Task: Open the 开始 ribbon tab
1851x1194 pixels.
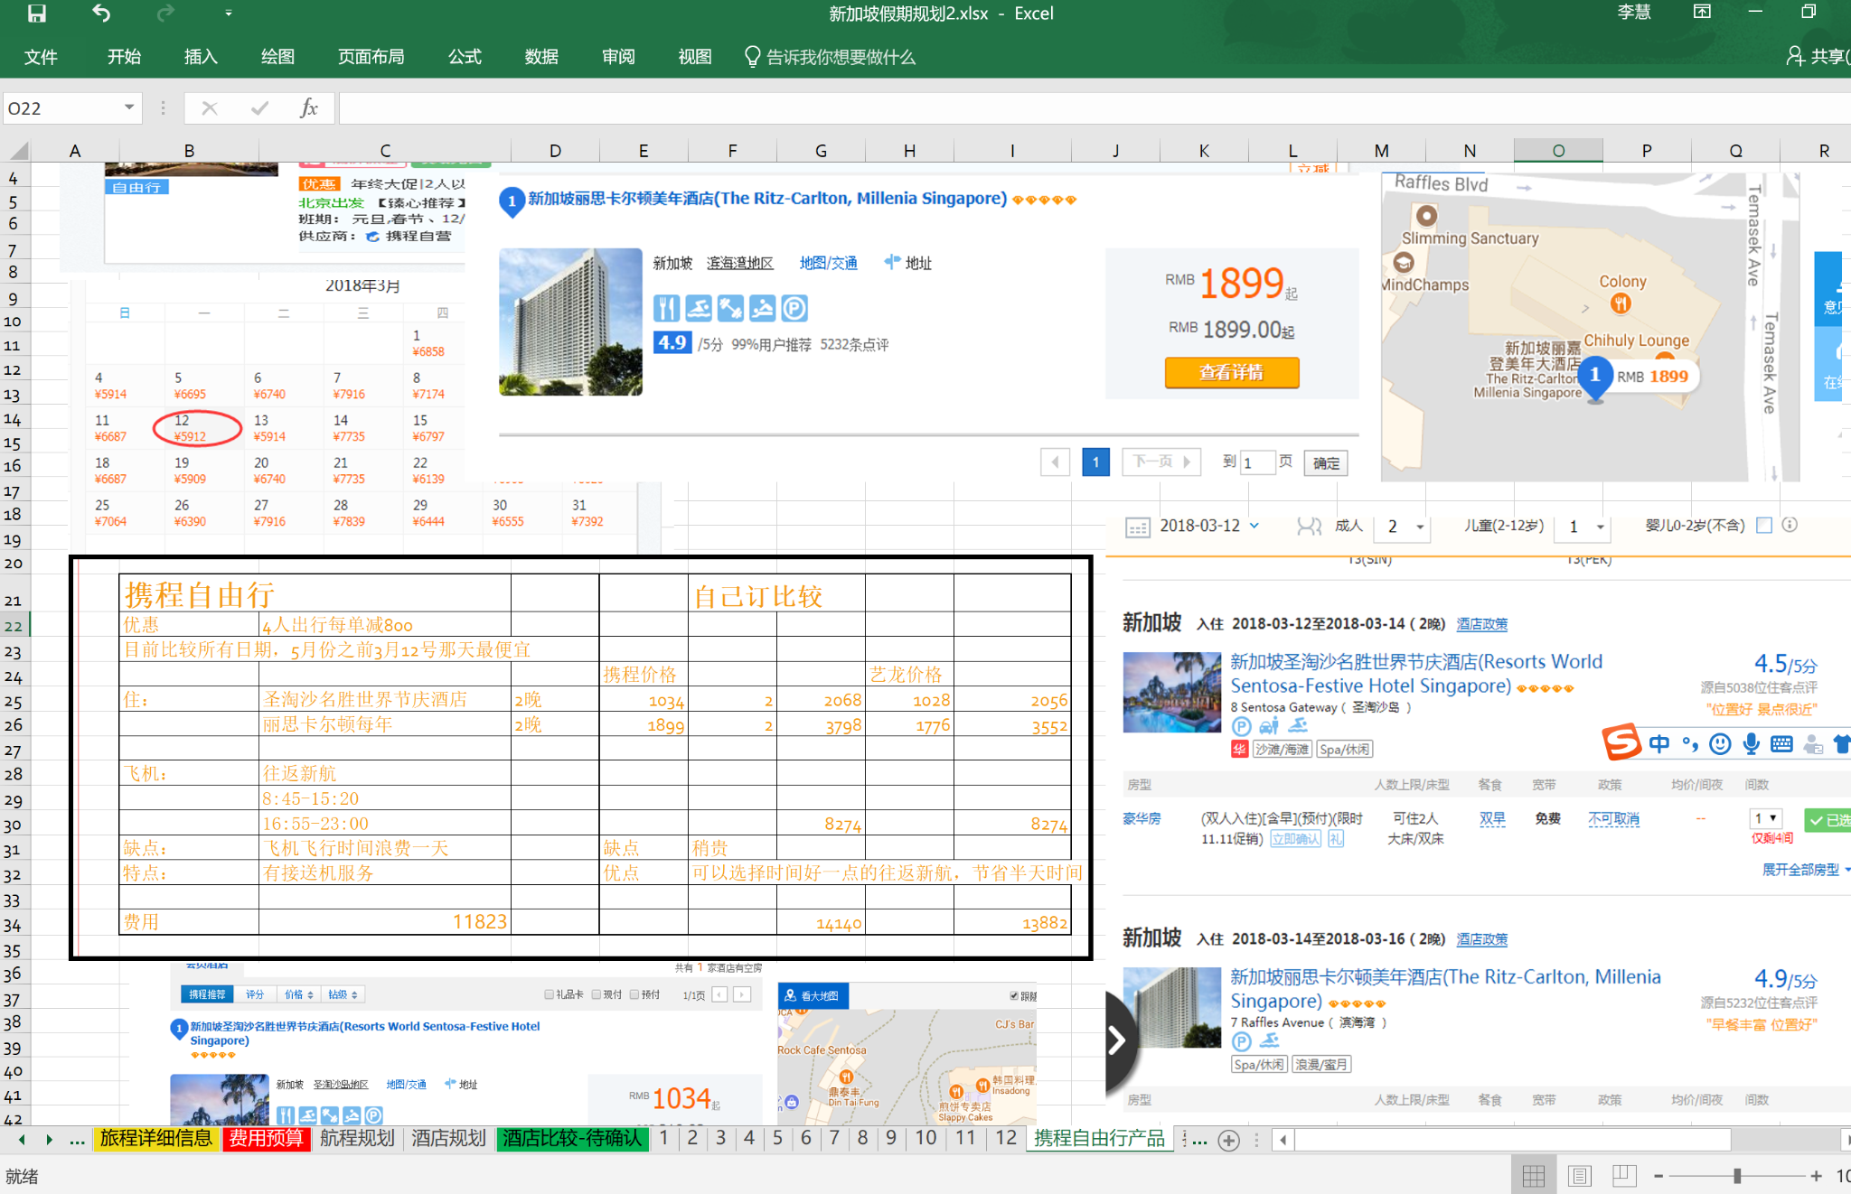Action: [124, 57]
